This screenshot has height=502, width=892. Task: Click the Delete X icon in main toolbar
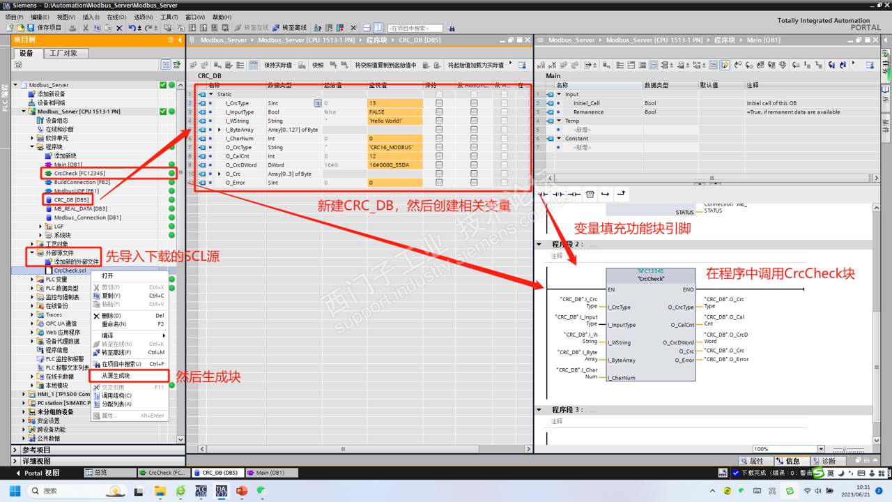point(119,28)
